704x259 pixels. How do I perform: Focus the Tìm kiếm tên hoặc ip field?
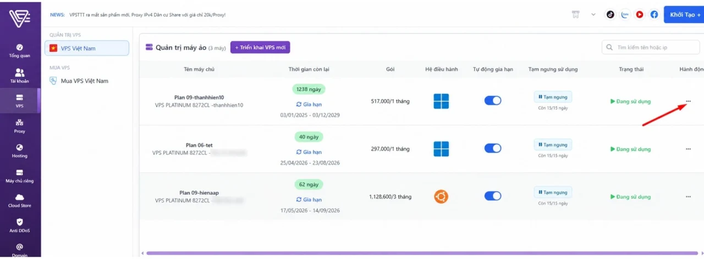pos(650,47)
